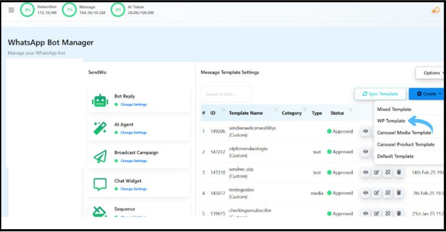Click the notification bell icon
446x232 pixels.
[x=436, y=10]
